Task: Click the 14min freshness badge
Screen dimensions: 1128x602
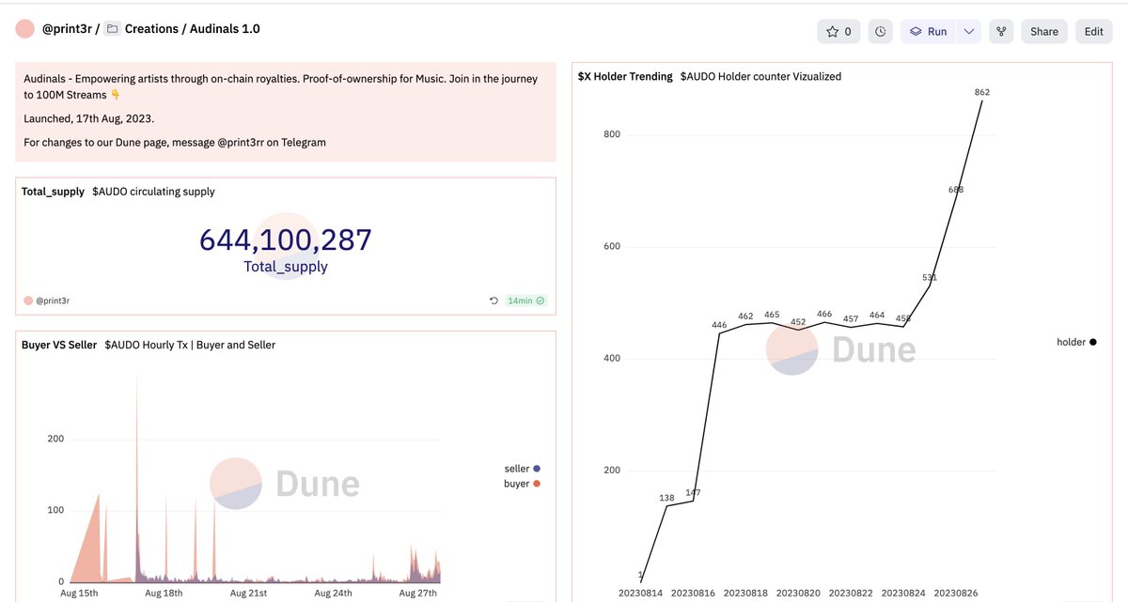Action: coord(526,301)
